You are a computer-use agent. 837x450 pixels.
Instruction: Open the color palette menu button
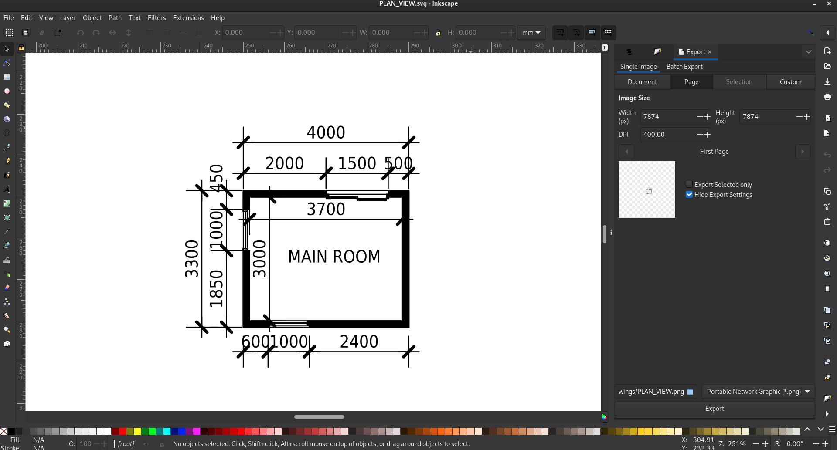(x=832, y=430)
